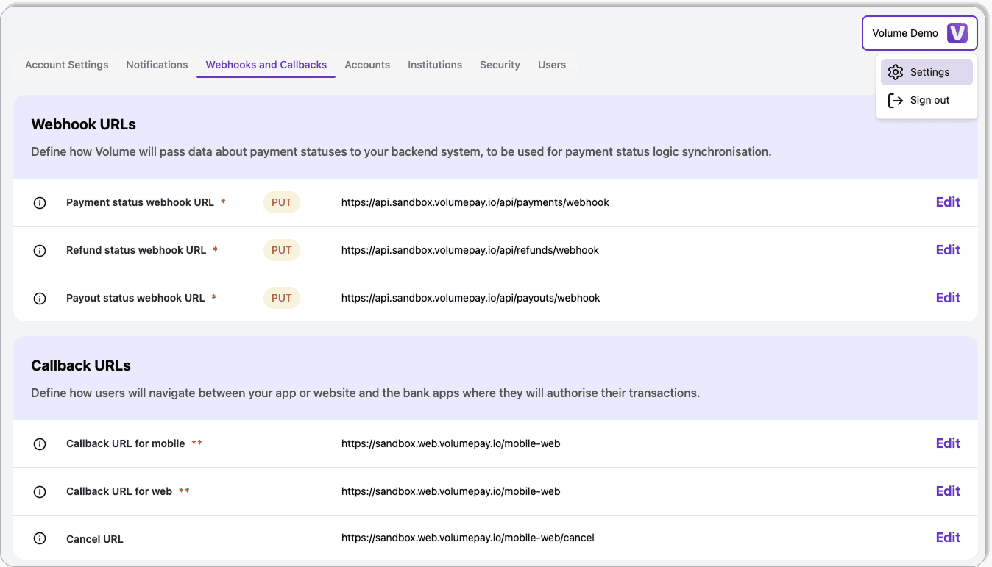Viewport: 992px width, 567px height.
Task: Click PUT badge in Payout status row
Action: coord(282,298)
